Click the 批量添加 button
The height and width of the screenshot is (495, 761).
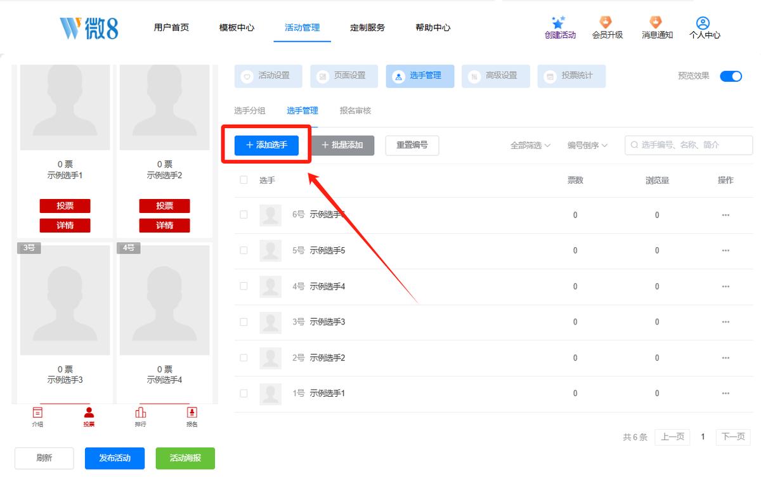pyautogui.click(x=342, y=145)
